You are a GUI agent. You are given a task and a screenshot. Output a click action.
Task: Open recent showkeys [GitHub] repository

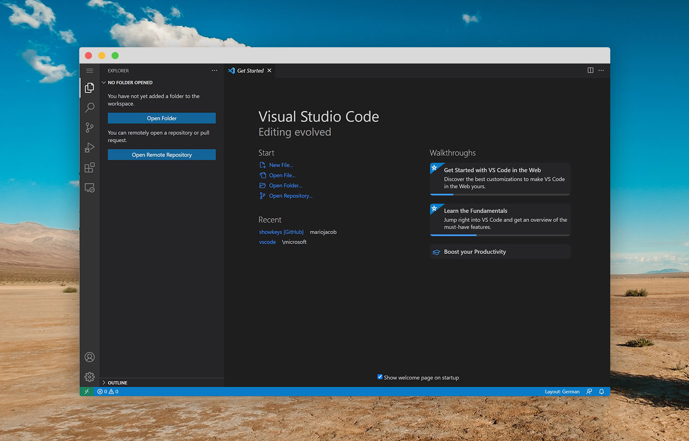(x=281, y=232)
